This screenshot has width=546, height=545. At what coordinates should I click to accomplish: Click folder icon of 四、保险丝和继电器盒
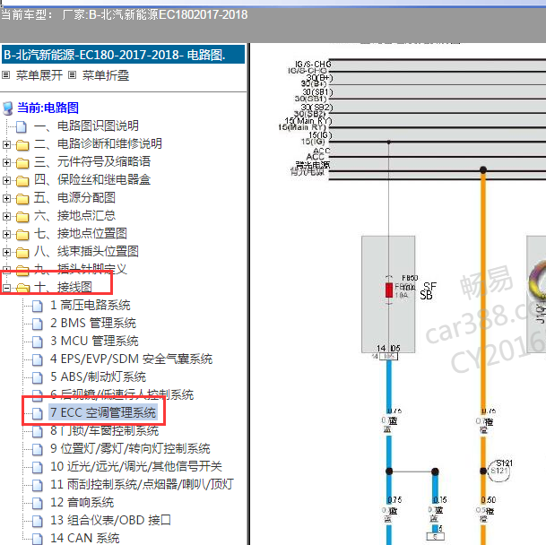(x=22, y=180)
